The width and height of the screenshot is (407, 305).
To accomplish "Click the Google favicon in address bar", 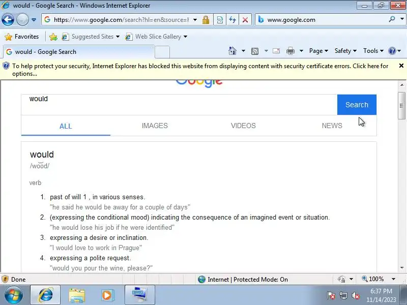I will tap(47, 20).
